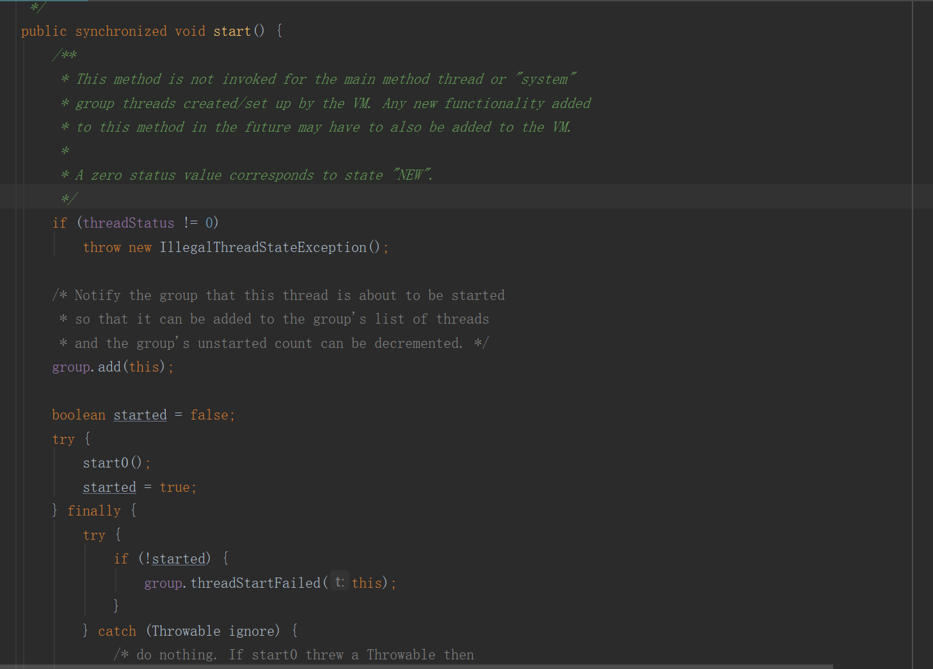933x669 pixels.
Task: Click the '0' literal in the threadStatus check
Action: [209, 223]
